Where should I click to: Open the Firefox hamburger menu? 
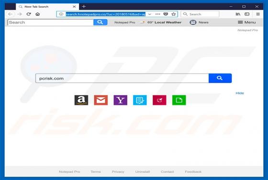pyautogui.click(x=258, y=14)
